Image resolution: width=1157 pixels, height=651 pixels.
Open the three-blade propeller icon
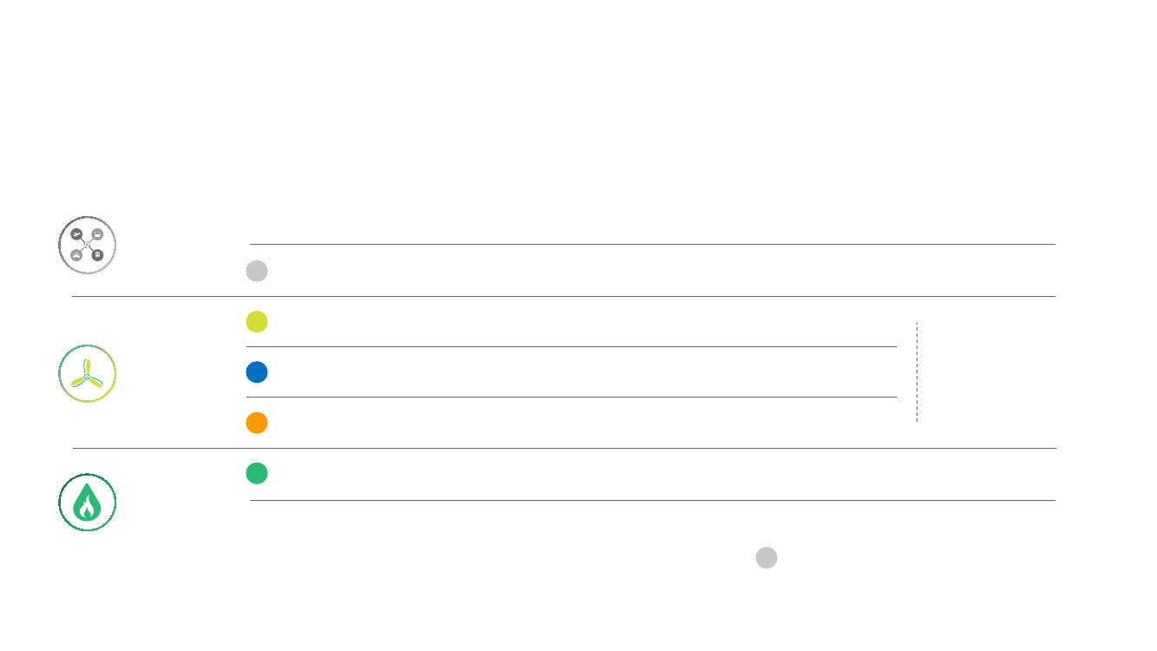point(87,374)
